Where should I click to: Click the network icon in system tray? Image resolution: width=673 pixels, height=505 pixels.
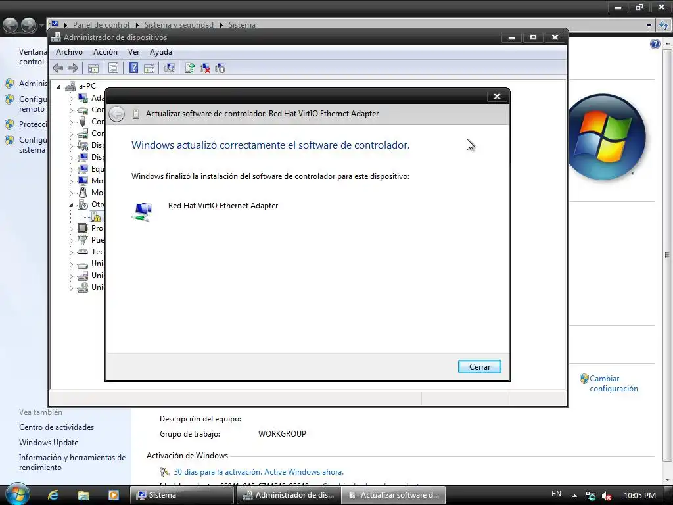pyautogui.click(x=591, y=496)
